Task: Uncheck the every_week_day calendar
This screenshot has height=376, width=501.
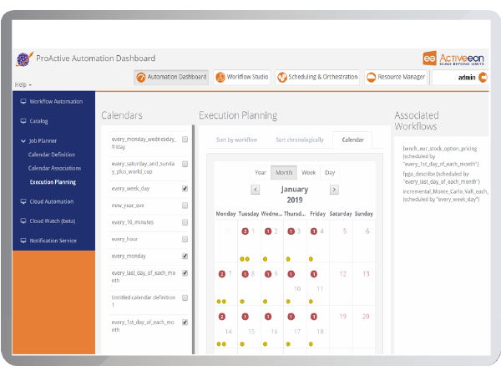Action: coord(185,188)
